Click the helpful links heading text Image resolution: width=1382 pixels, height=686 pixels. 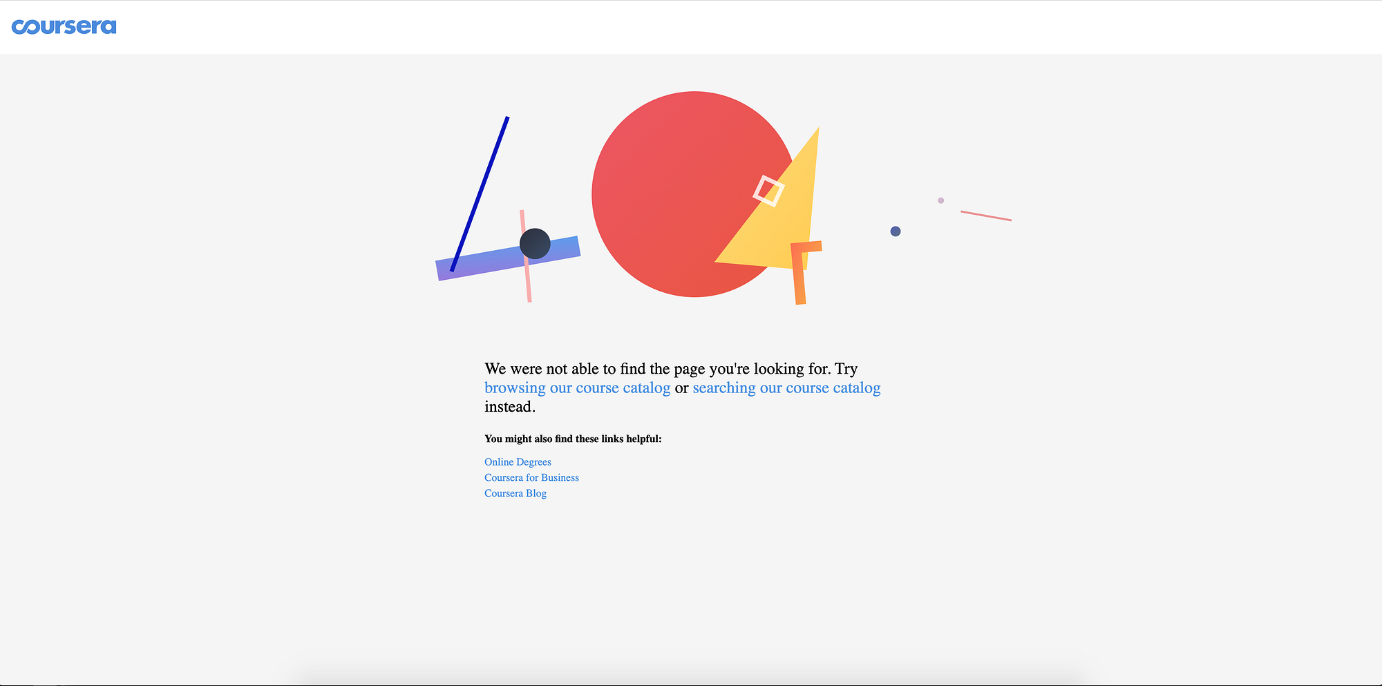click(x=573, y=438)
